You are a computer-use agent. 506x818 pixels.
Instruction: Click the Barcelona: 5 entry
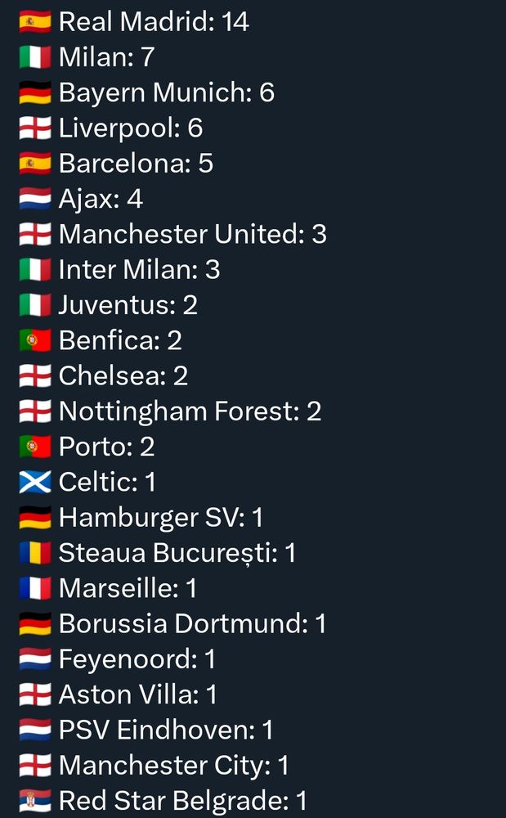[x=136, y=164]
